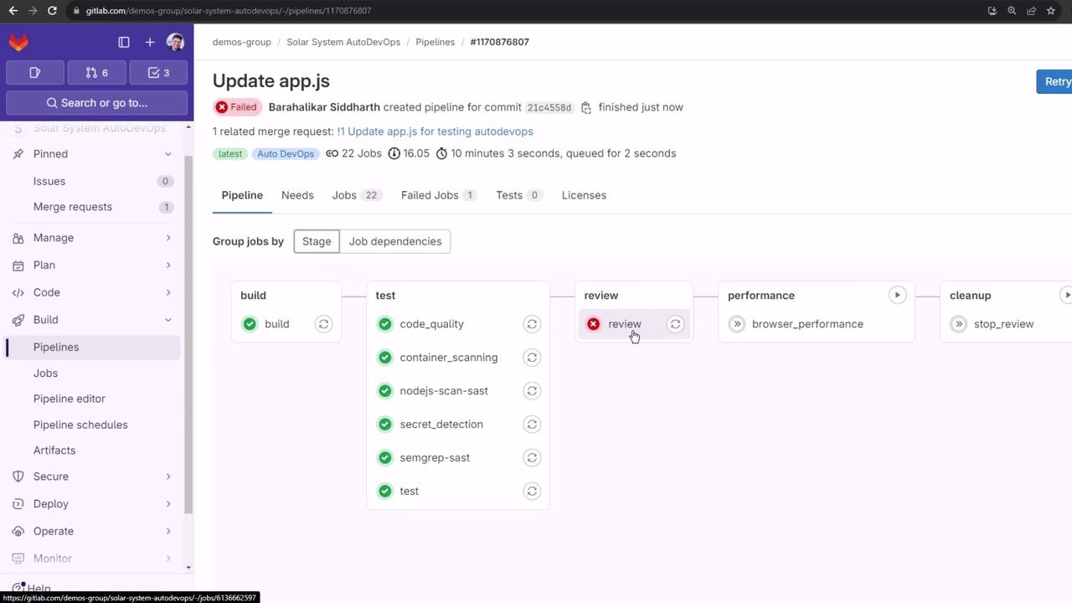Screen dimensions: 1072x603
Task: Collapse the Pinned sidebar section
Action: (x=92, y=154)
